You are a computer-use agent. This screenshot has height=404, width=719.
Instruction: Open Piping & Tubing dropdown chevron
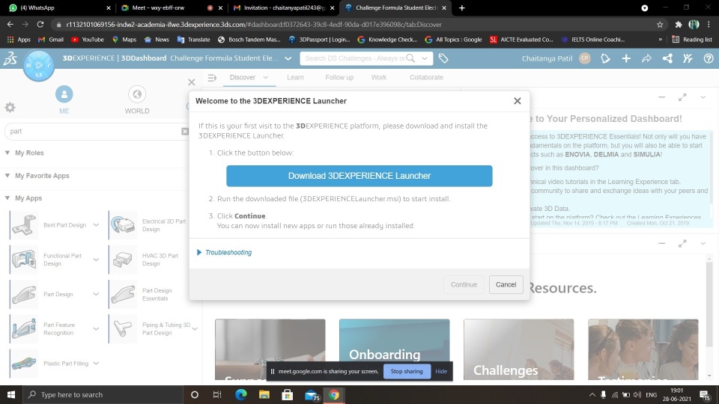click(x=195, y=328)
